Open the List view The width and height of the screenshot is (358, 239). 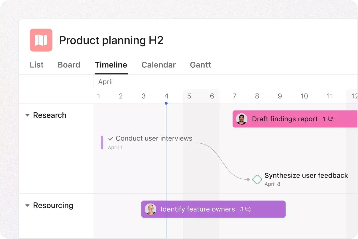36,65
